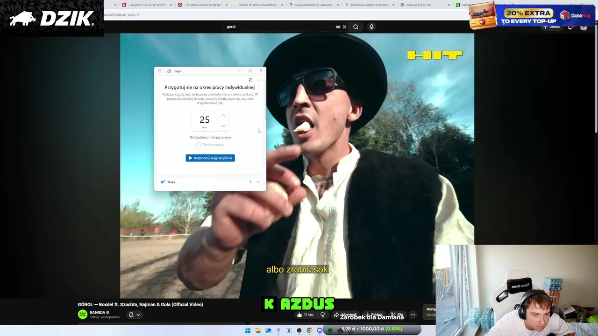Viewport: 598px width, 336px height.
Task: Open File Explorer from taskbar
Action: 258,330
